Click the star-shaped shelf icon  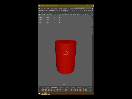[72, 90]
